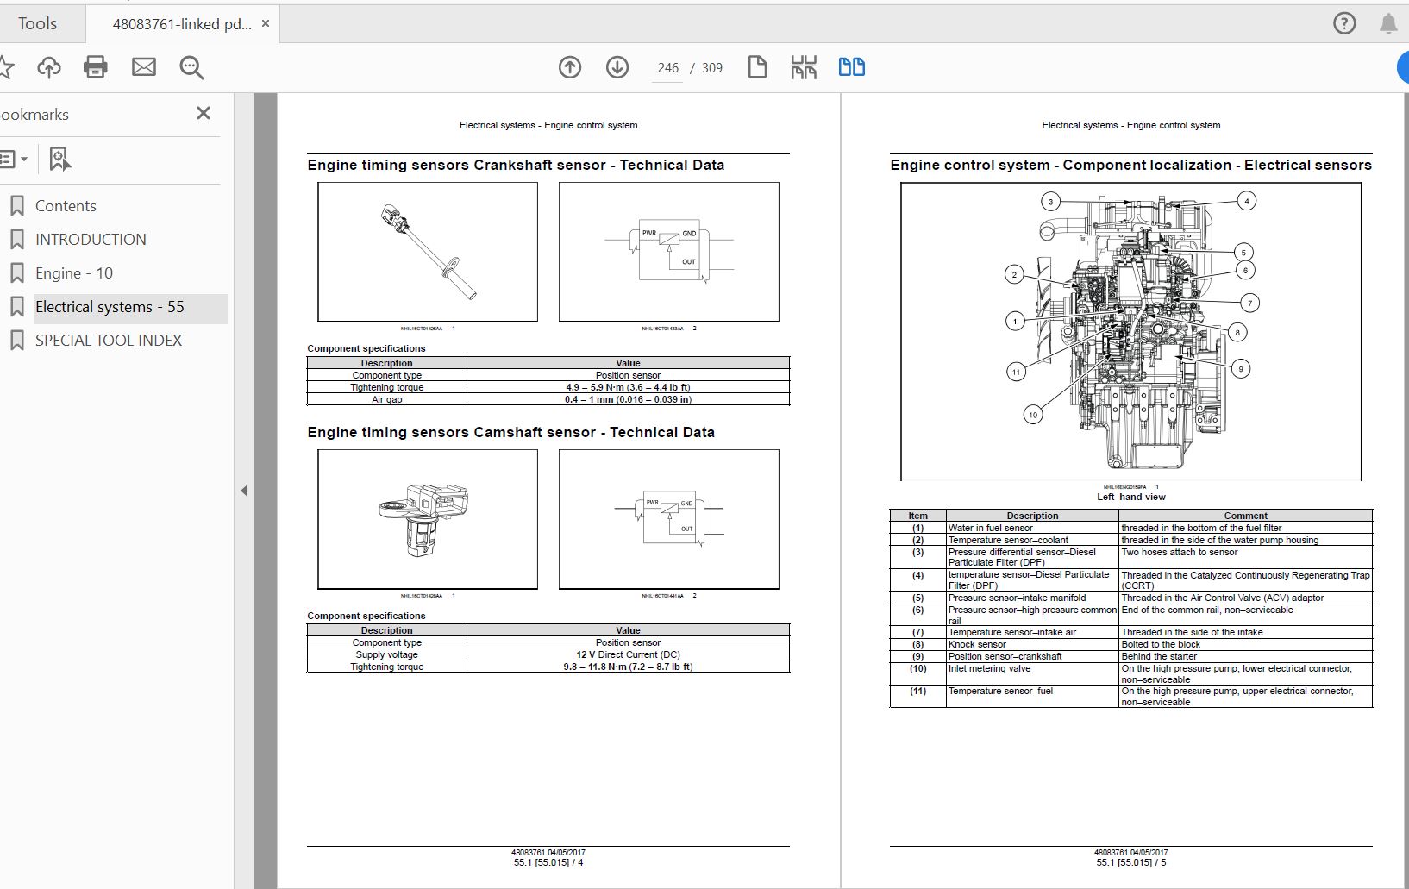
Task: Jump to Contents bookmark
Action: coord(66,206)
